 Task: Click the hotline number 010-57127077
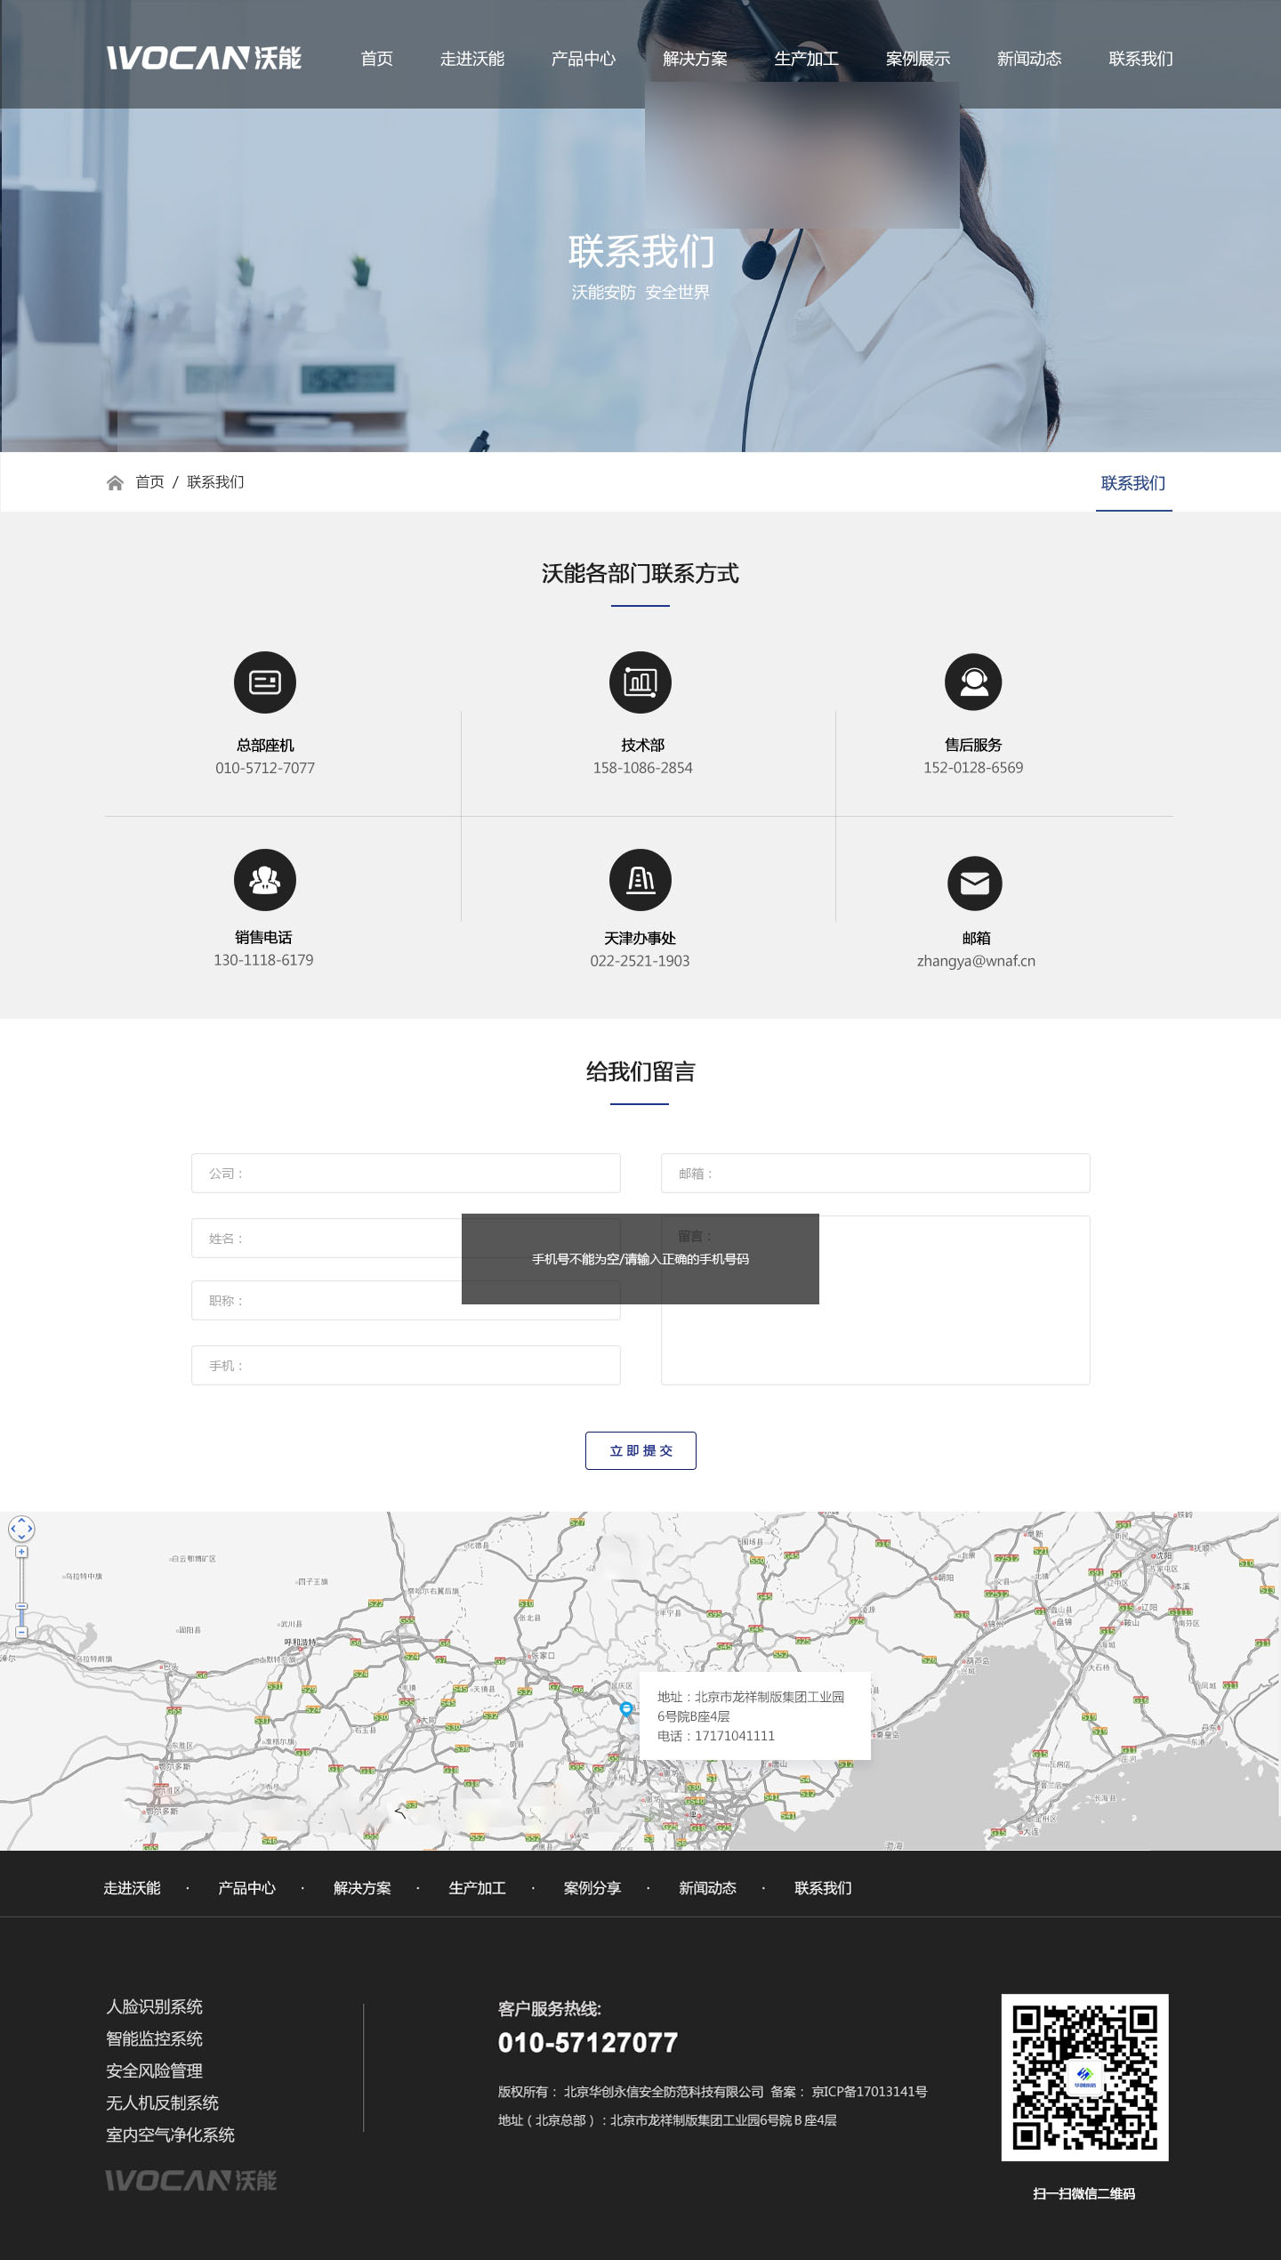click(x=588, y=2043)
